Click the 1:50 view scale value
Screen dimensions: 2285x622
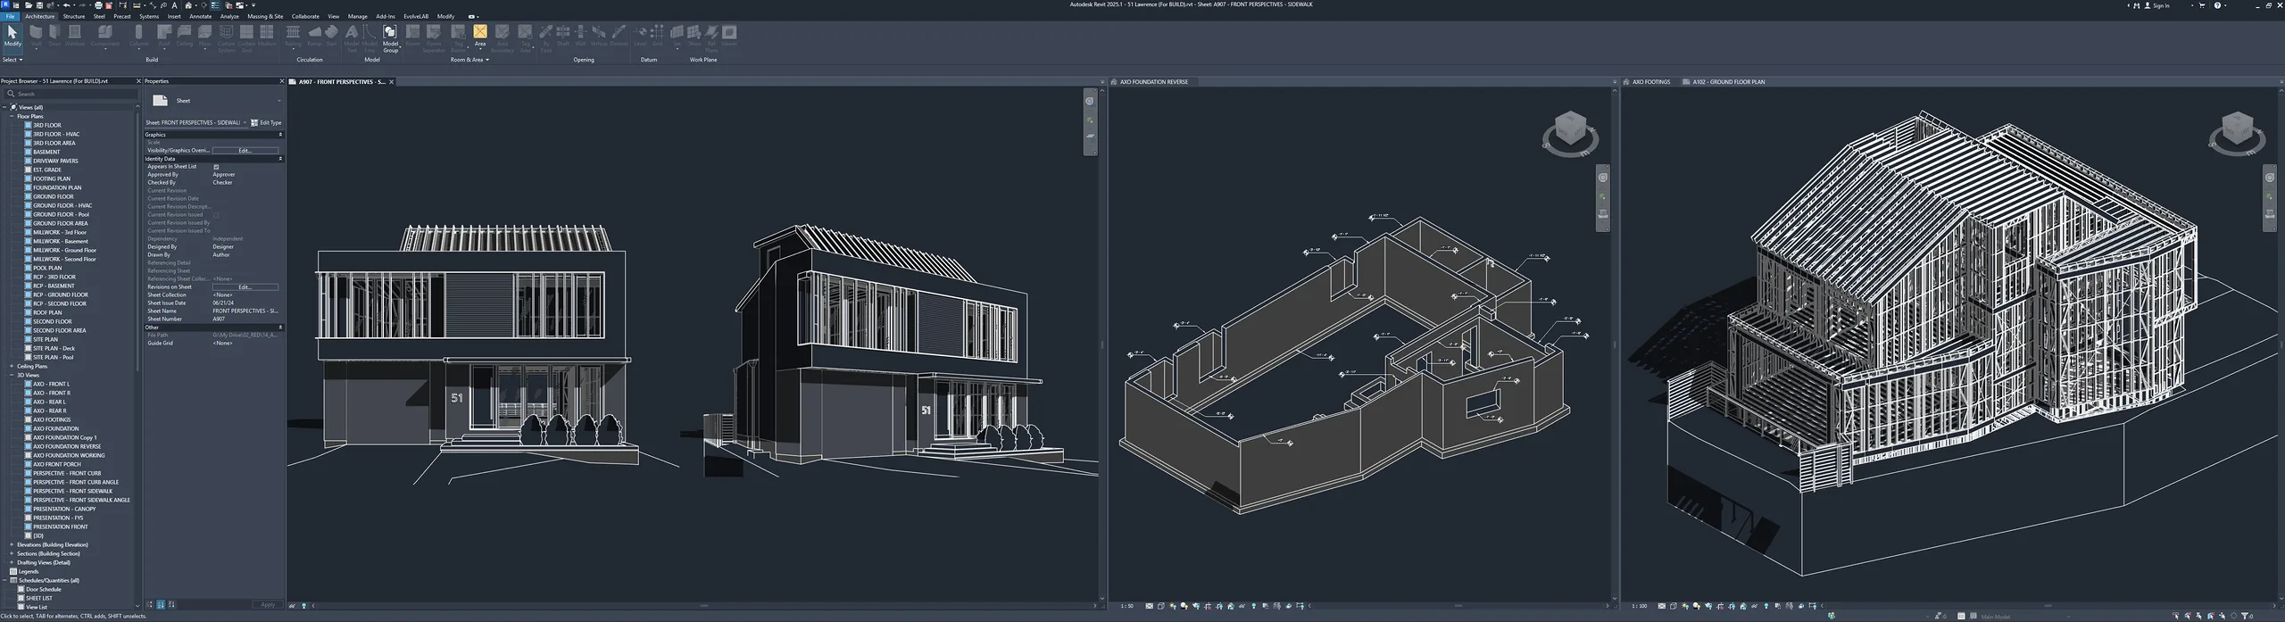point(1127,606)
